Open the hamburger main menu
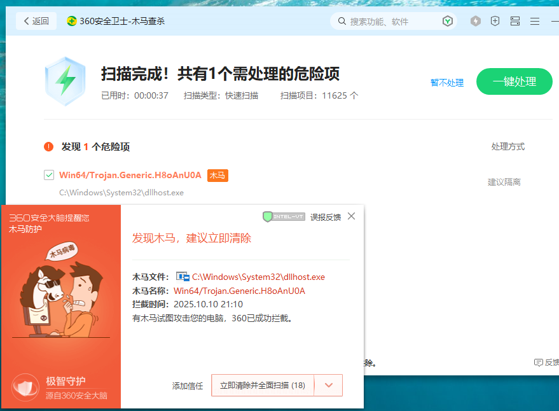The image size is (559, 411). pos(534,22)
